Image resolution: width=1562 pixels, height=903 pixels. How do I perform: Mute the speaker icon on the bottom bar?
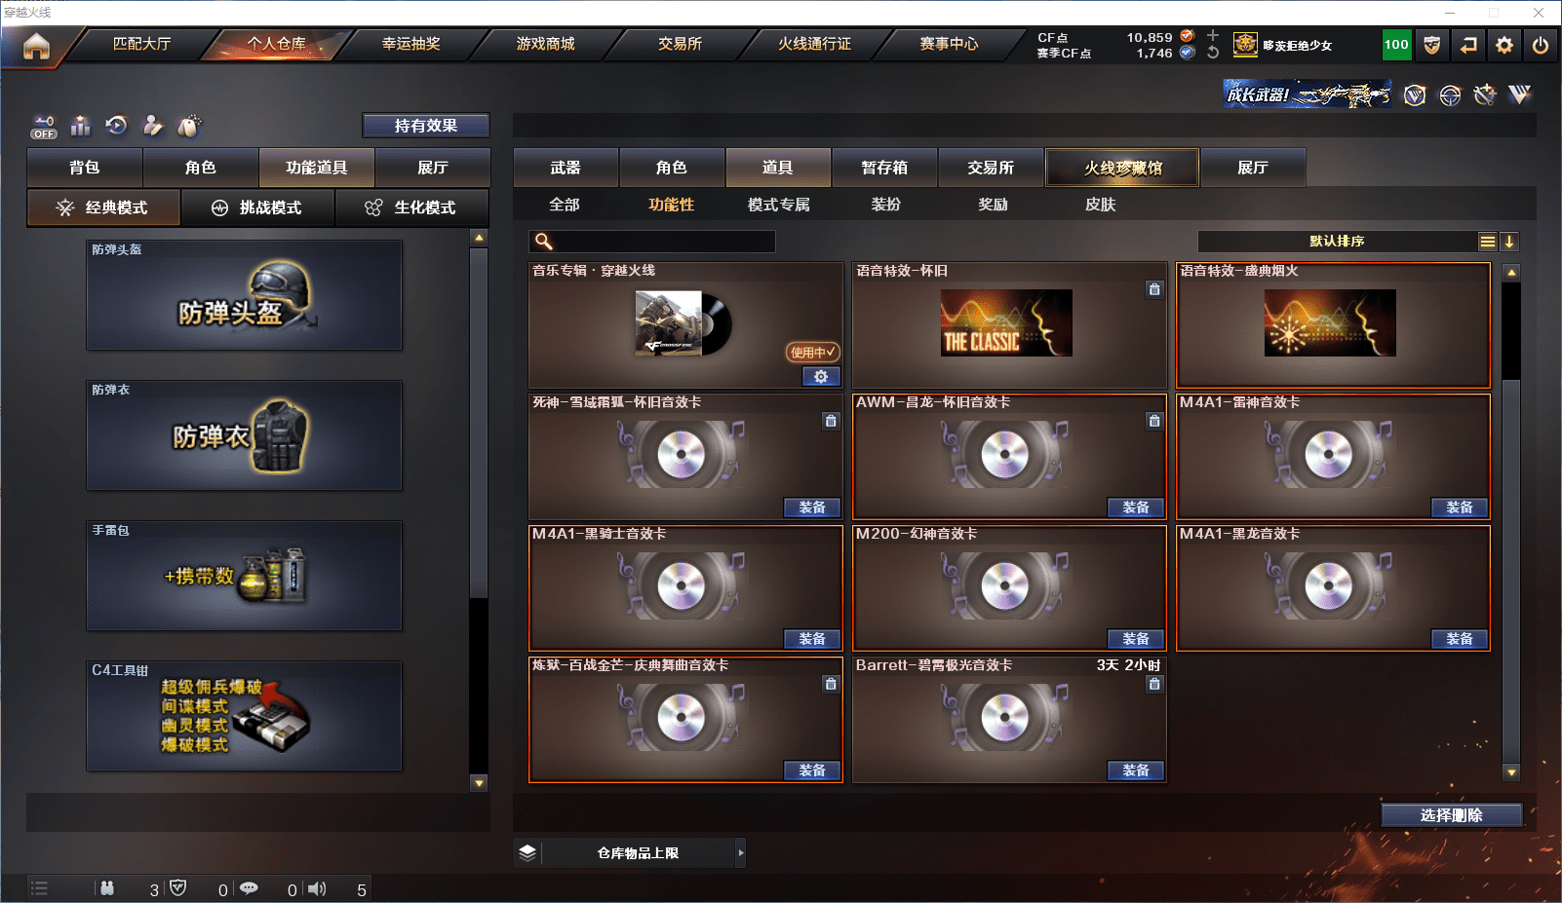317,887
